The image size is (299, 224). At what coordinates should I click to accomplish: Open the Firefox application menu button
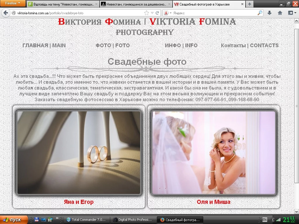tap(13, 3)
